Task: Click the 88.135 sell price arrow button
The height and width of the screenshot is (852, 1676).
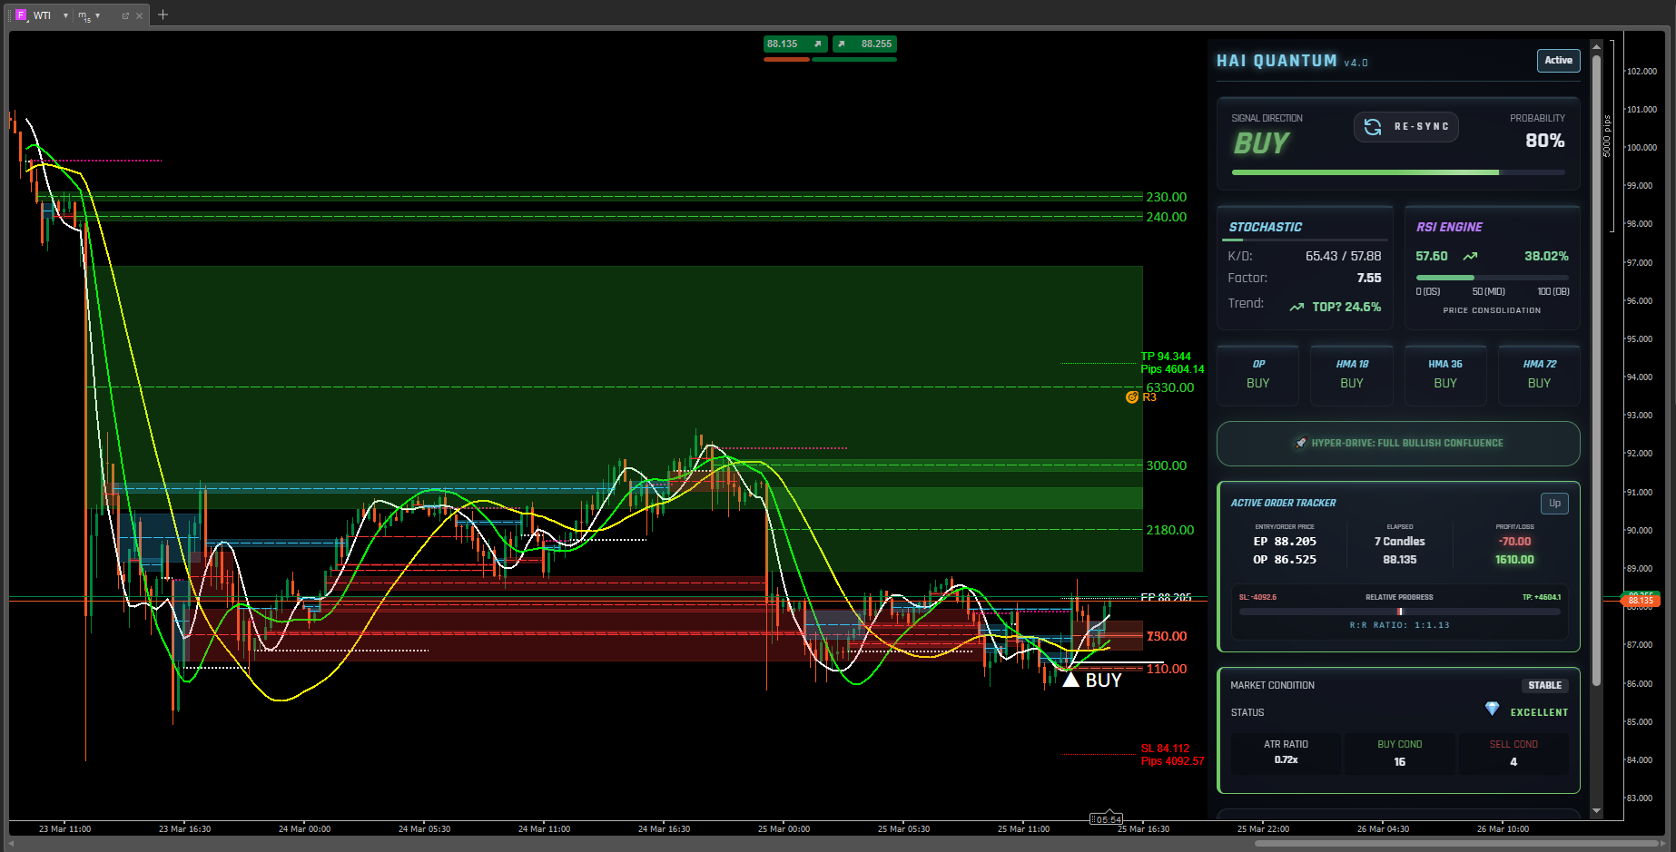Action: pos(794,44)
